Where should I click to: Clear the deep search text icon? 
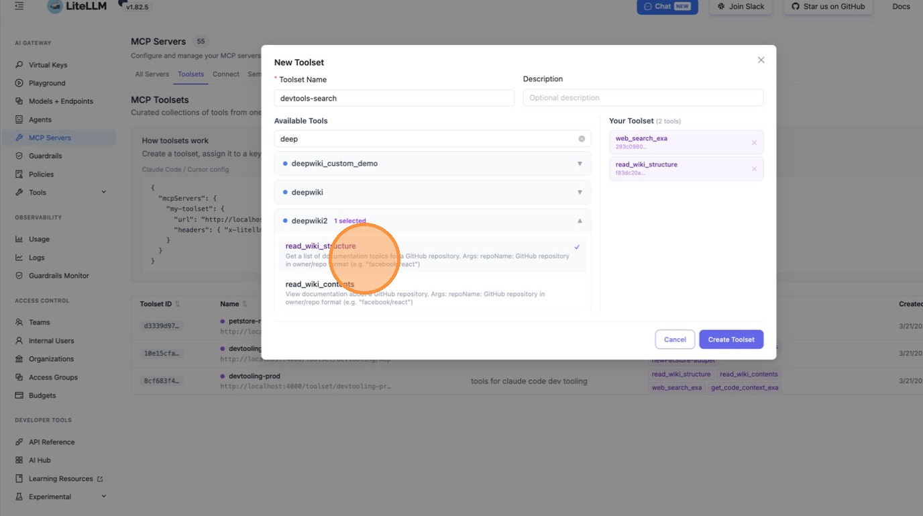(x=582, y=139)
